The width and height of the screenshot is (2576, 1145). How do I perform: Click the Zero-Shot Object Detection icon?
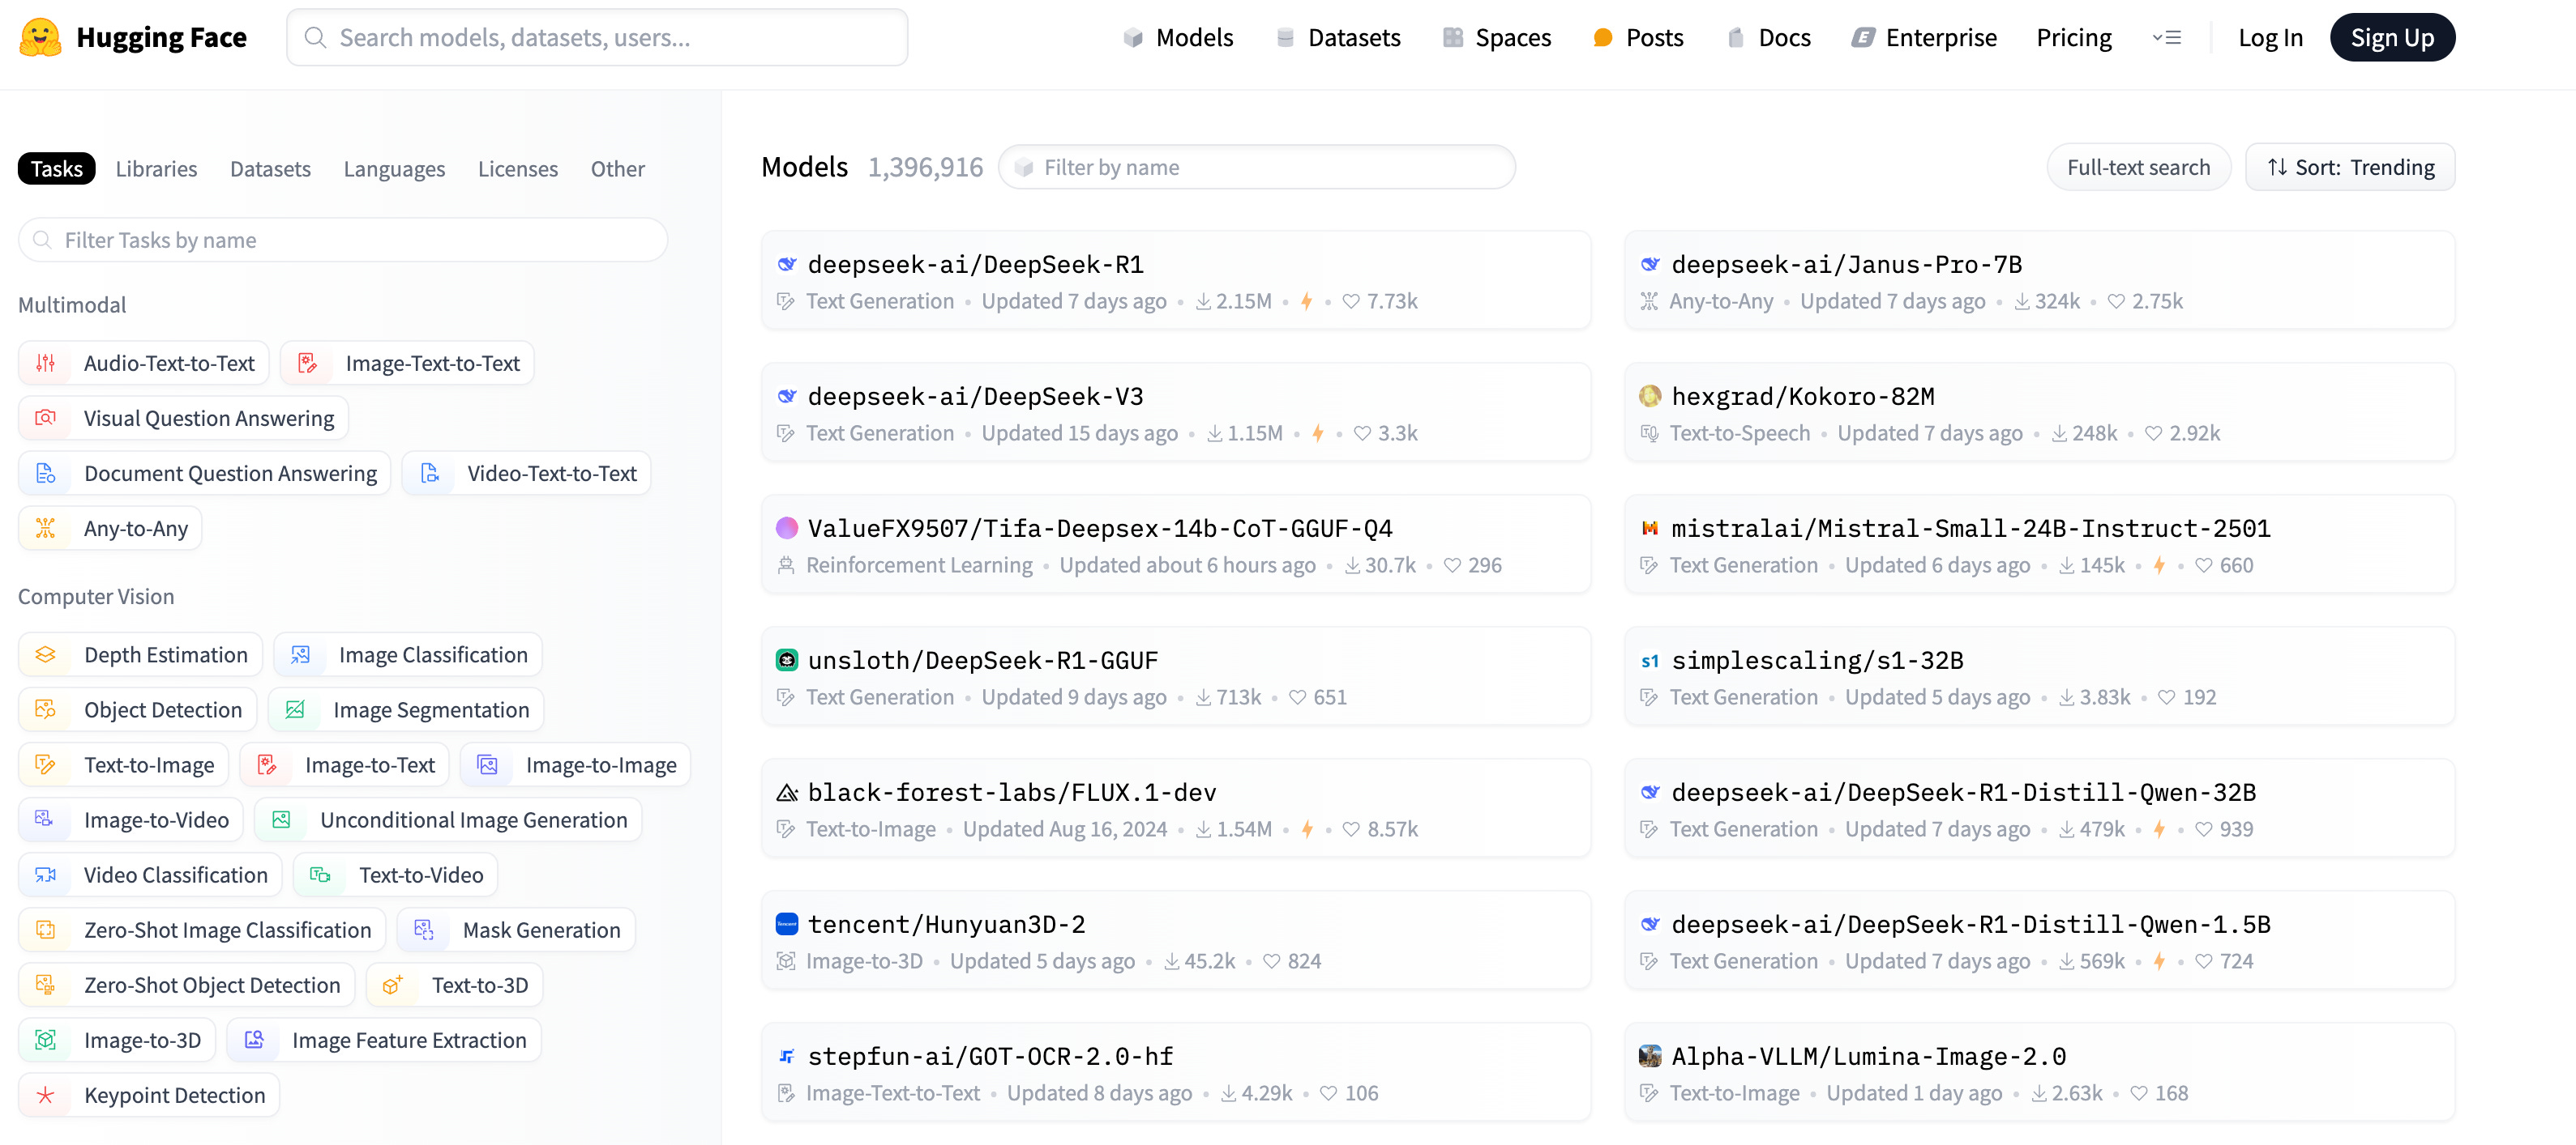pos(46,985)
